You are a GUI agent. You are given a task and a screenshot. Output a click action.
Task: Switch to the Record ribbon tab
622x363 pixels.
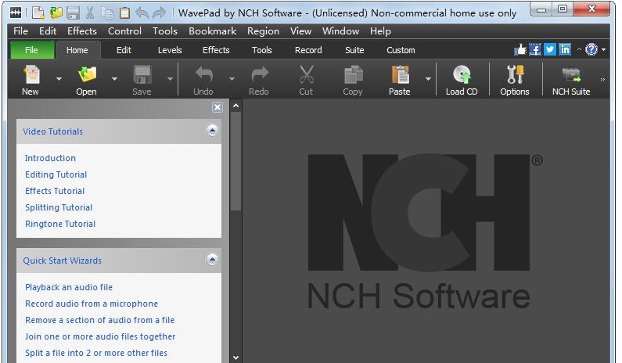(x=308, y=50)
